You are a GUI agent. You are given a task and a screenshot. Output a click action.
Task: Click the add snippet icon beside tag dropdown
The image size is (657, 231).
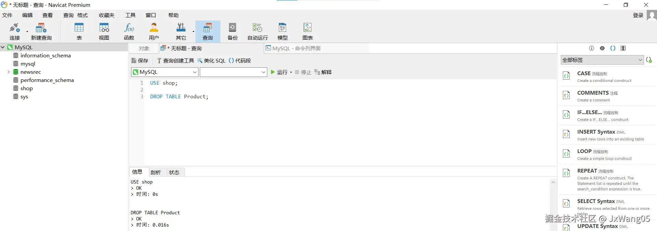649,60
